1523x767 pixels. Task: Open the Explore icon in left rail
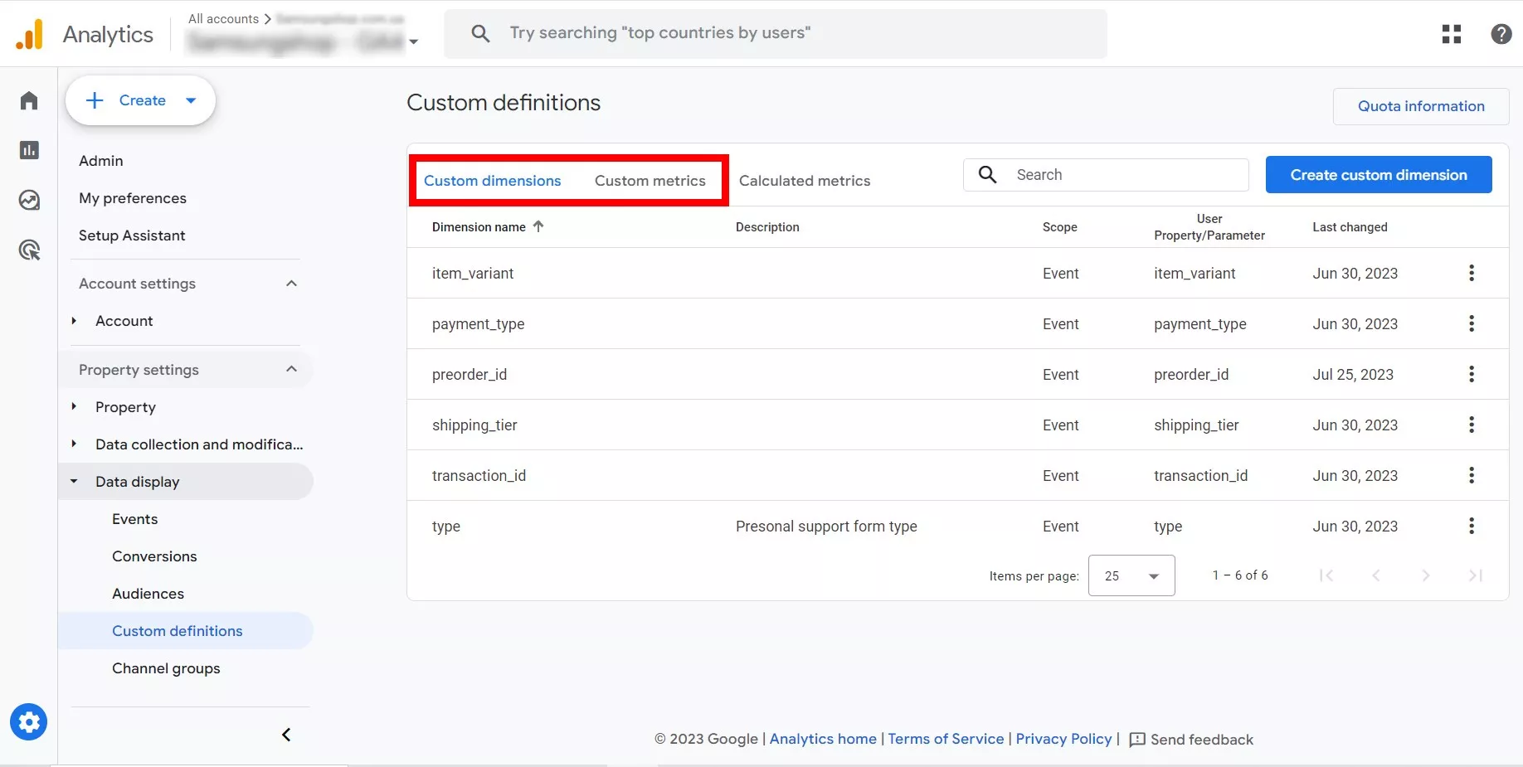(x=29, y=200)
